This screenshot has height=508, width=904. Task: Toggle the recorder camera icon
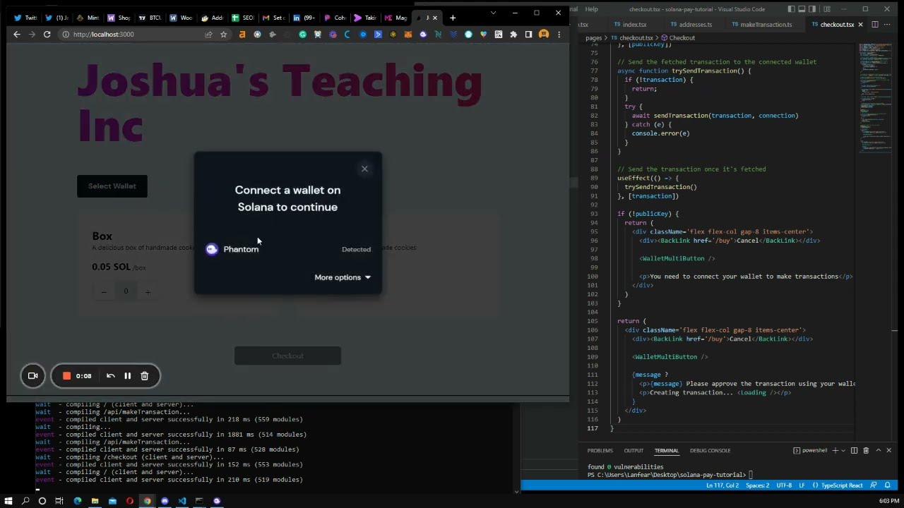32,376
